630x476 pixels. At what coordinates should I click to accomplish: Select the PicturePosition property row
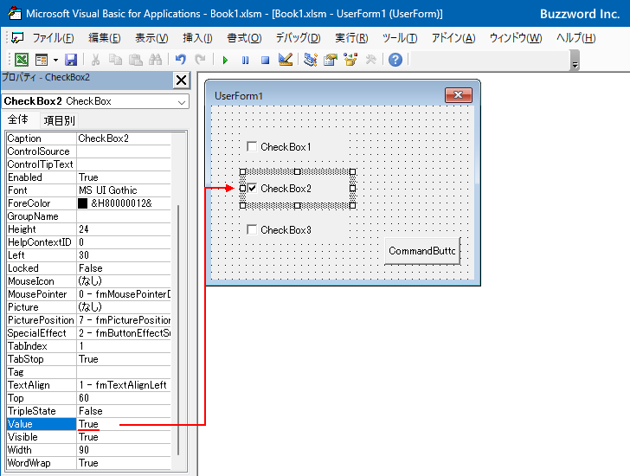pyautogui.click(x=89, y=319)
